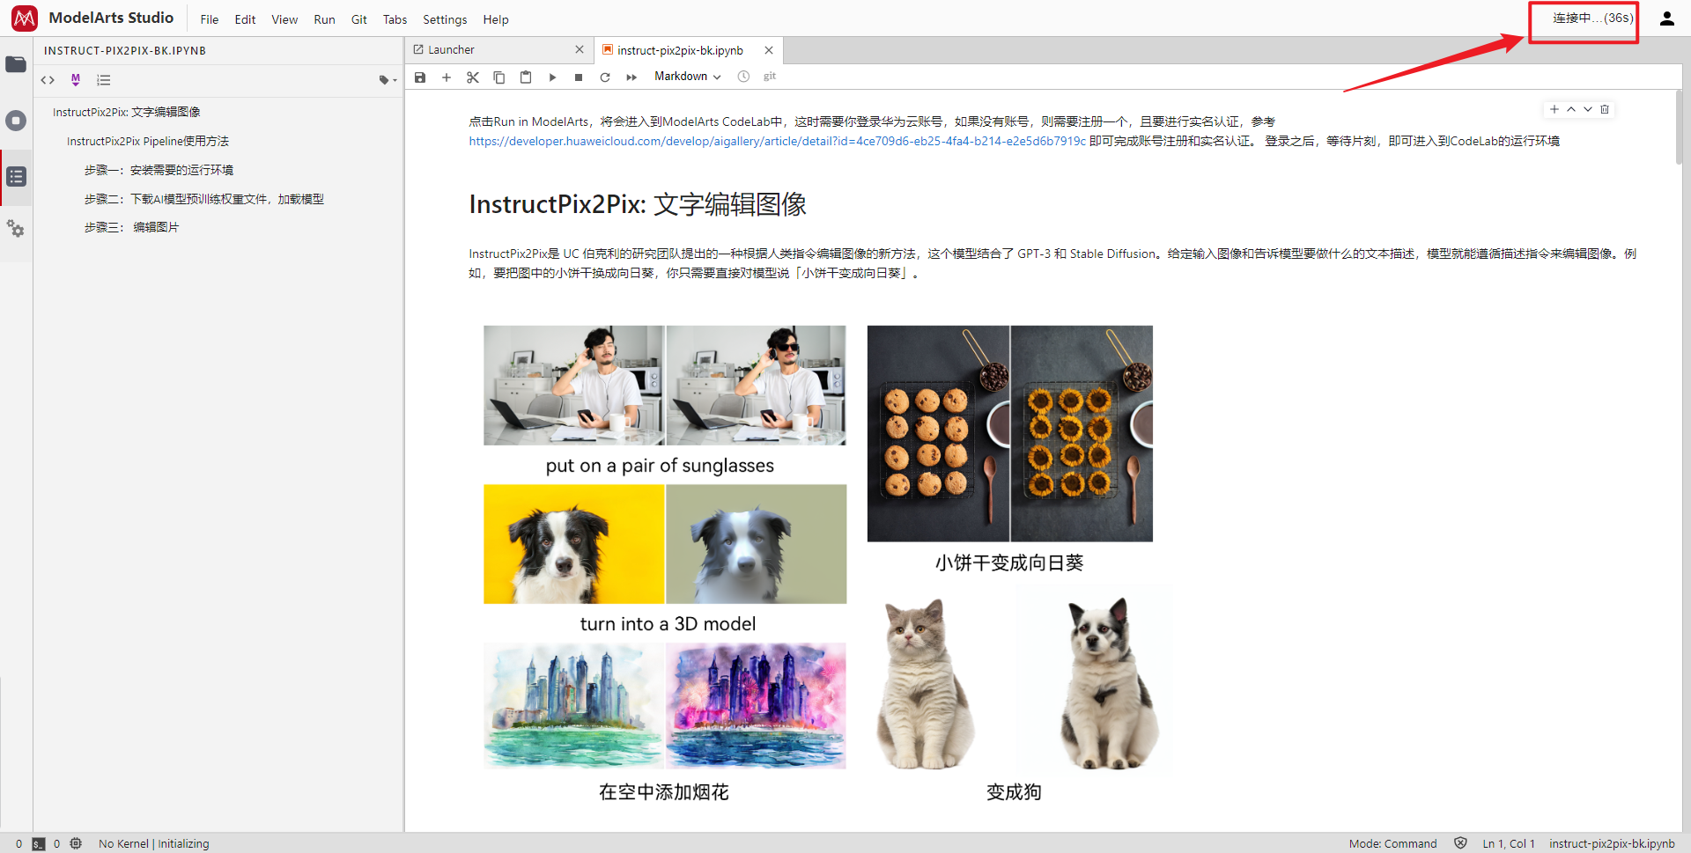Click the clock icon in notebook toolbar
The width and height of the screenshot is (1691, 853).
click(743, 77)
